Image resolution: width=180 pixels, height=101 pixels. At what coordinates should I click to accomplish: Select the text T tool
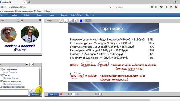coord(75,21)
